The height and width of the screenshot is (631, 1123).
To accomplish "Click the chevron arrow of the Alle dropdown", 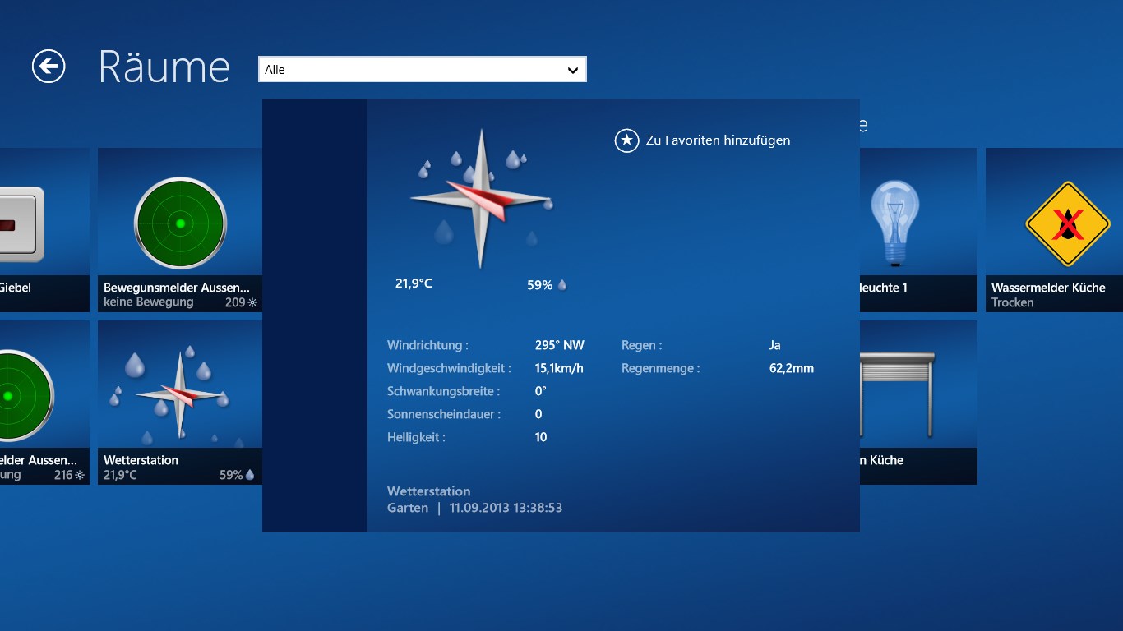I will pos(573,71).
